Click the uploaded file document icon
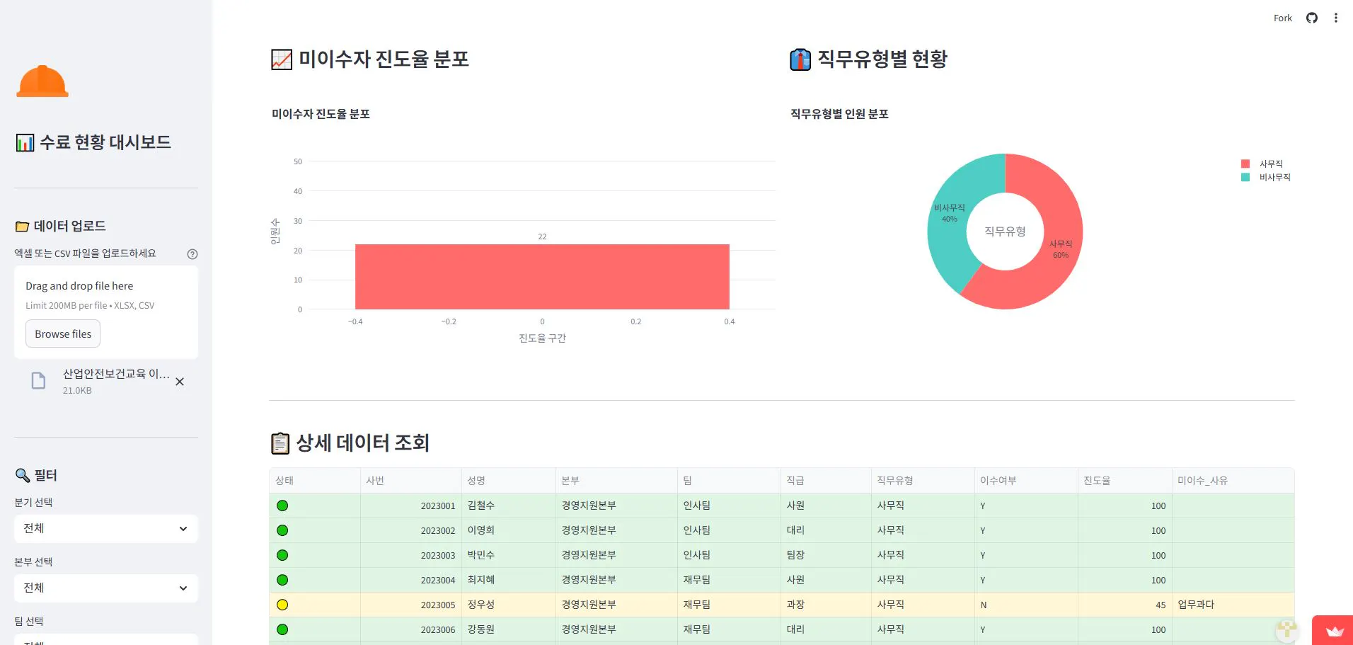1353x645 pixels. (x=39, y=381)
